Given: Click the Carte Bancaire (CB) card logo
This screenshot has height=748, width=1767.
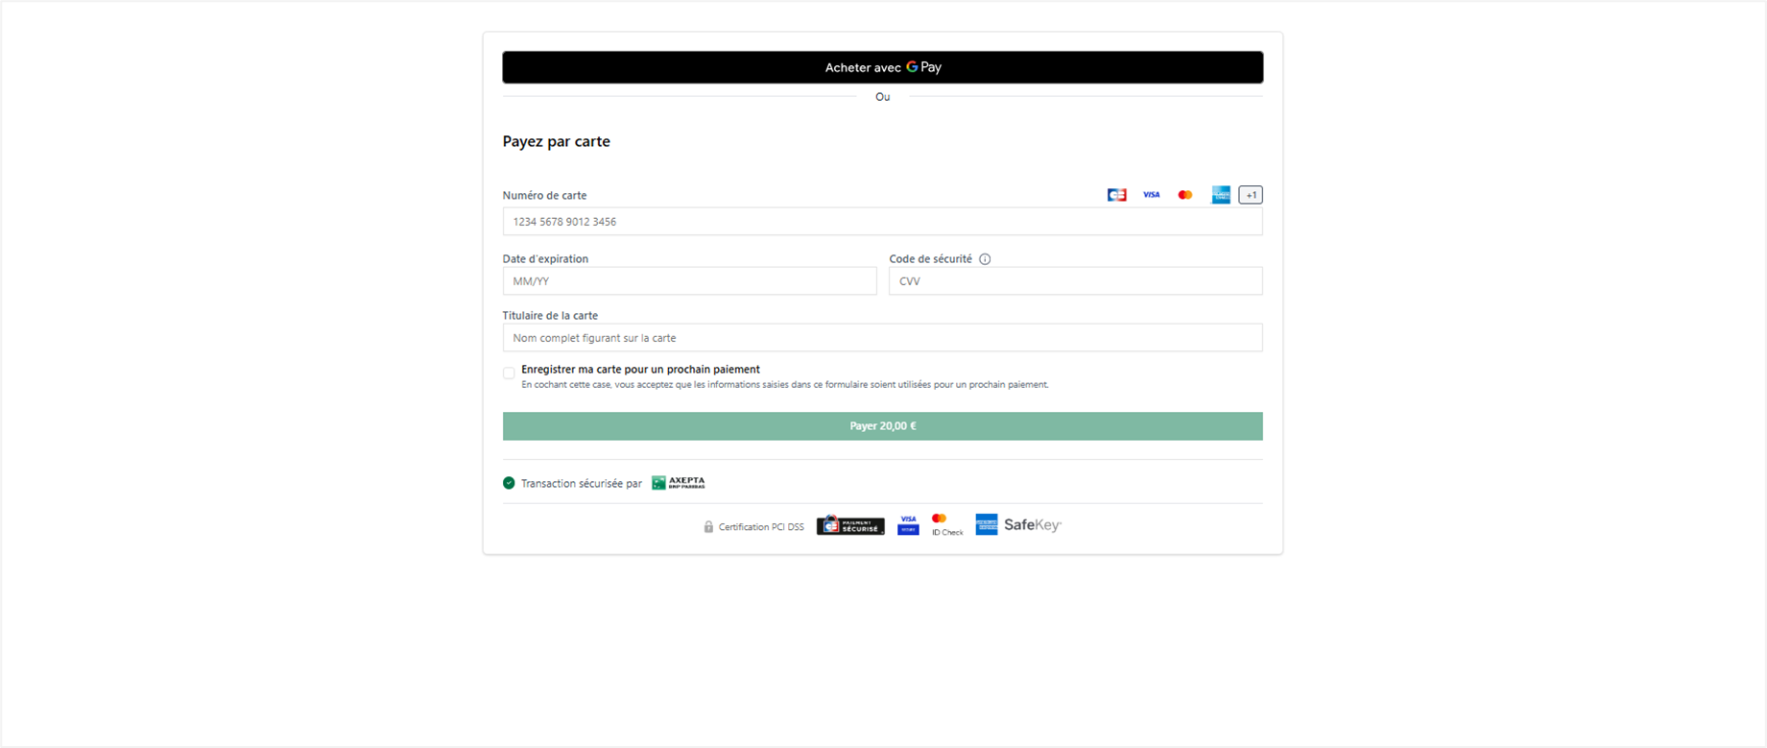Looking at the screenshot, I should click(x=1116, y=195).
